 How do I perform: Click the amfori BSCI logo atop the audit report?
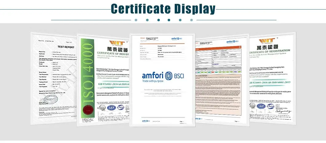[x=233, y=42]
